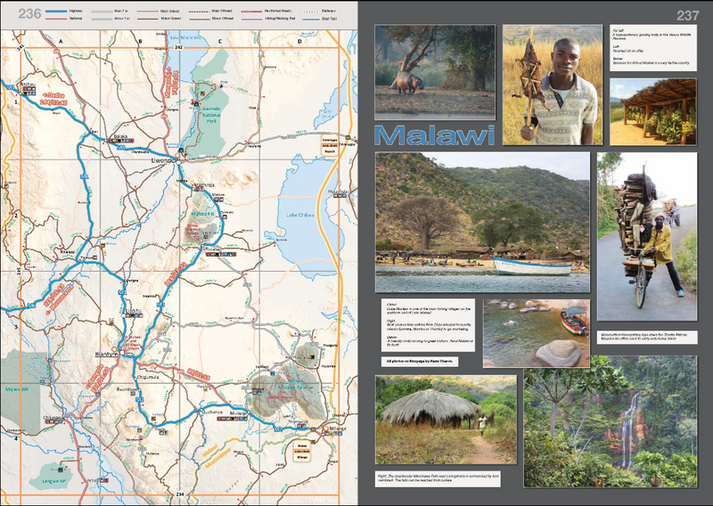Click grid column letter D
Viewport: 713px width, 506px height.
(x=299, y=41)
